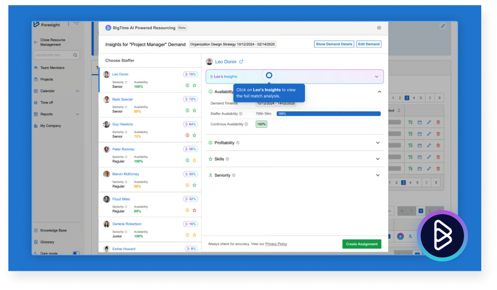Expand the Leo's Insights panel
Viewport: 497px width, 290px height.
pyautogui.click(x=295, y=77)
